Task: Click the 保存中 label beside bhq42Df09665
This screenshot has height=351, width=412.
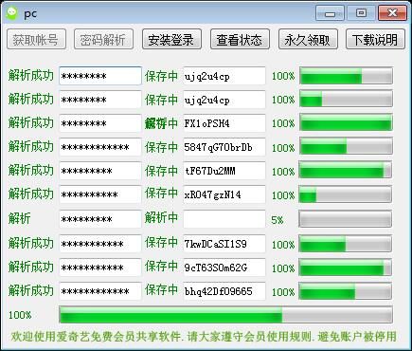Action: point(161,290)
